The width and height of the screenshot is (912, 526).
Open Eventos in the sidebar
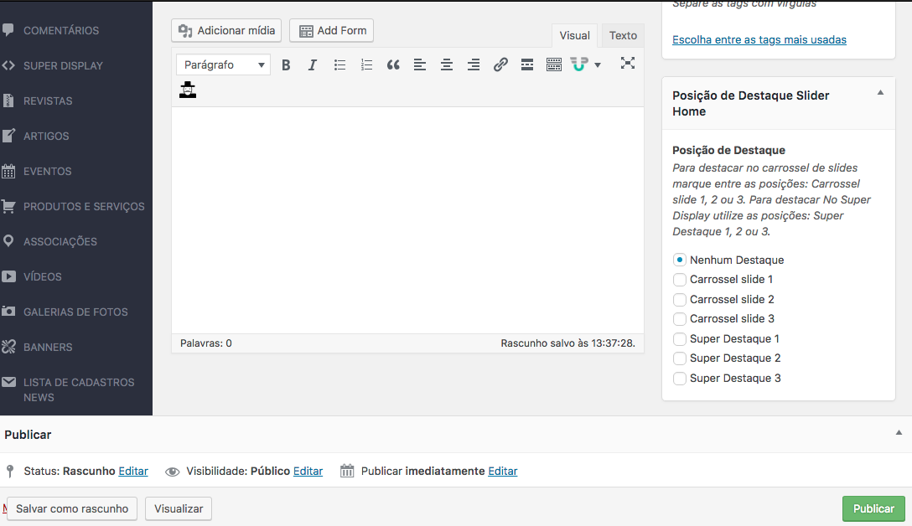[x=47, y=171]
